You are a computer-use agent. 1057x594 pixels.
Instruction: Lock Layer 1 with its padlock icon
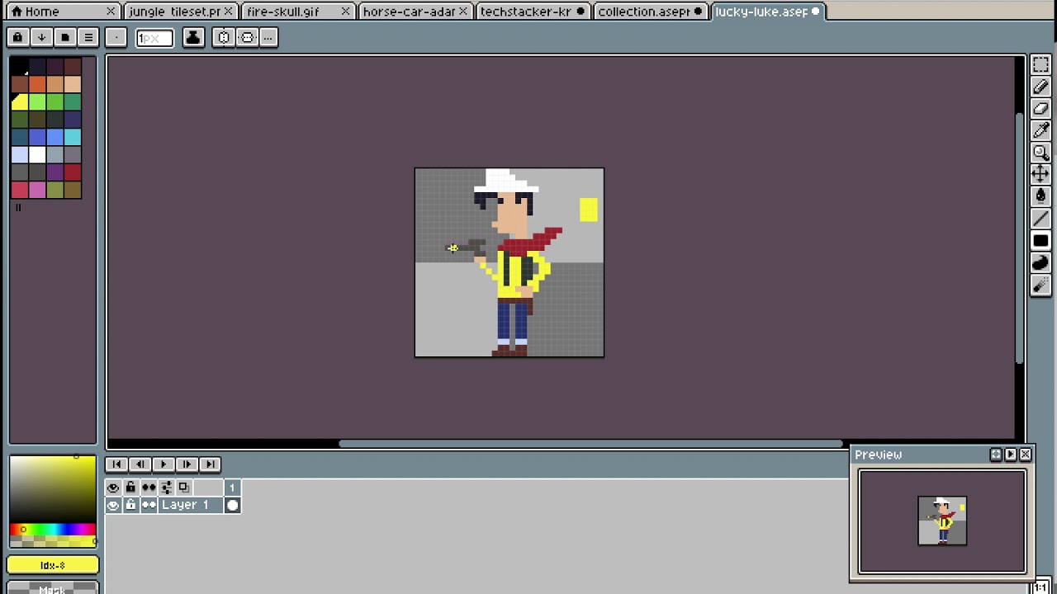130,505
